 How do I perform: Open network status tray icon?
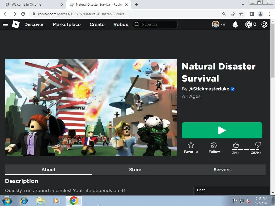point(241,201)
